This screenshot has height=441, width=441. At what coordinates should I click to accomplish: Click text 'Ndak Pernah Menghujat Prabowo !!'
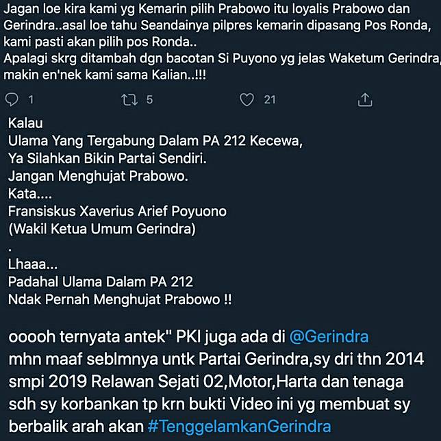pos(120,299)
